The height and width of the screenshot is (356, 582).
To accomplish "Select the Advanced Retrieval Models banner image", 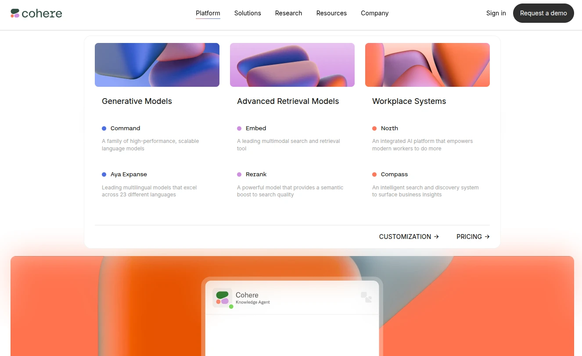I will point(292,65).
